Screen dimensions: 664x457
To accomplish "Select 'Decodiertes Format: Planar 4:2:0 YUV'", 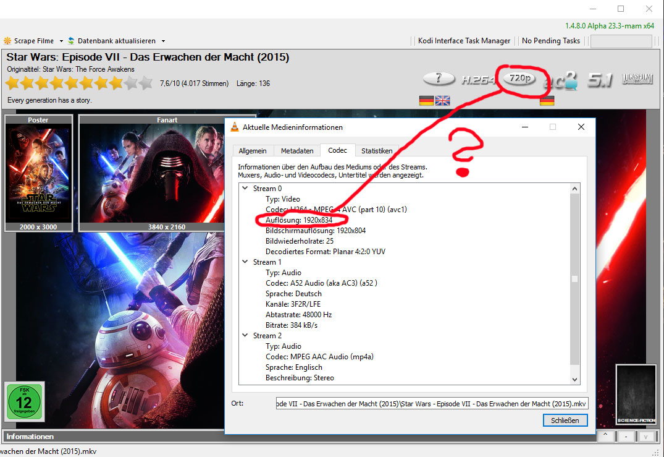I will click(326, 252).
